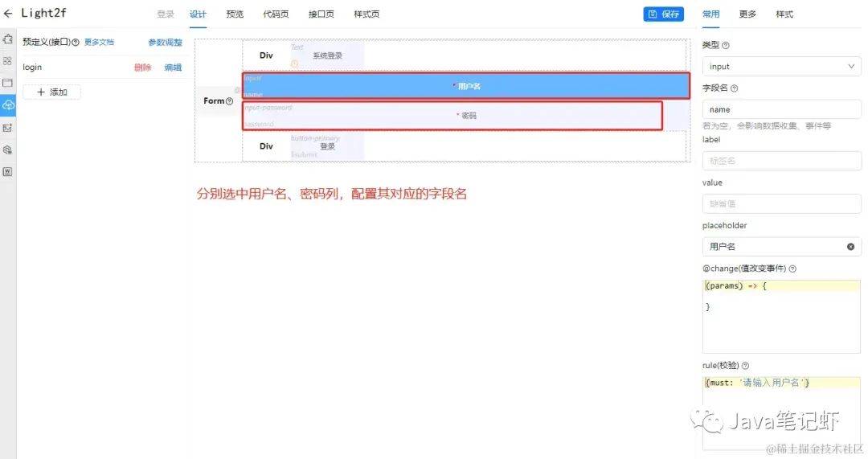Click the warning icon under 系统登录 Text
The width and height of the screenshot is (868, 459).
294,64
